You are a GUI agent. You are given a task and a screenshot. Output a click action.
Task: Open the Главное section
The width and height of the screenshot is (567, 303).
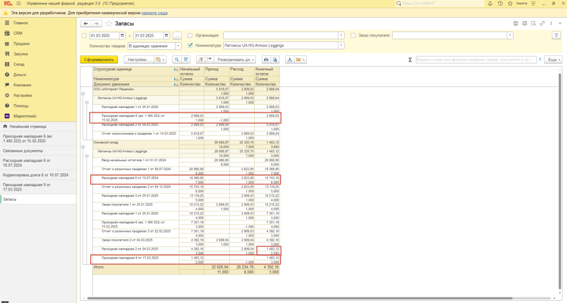38,23
